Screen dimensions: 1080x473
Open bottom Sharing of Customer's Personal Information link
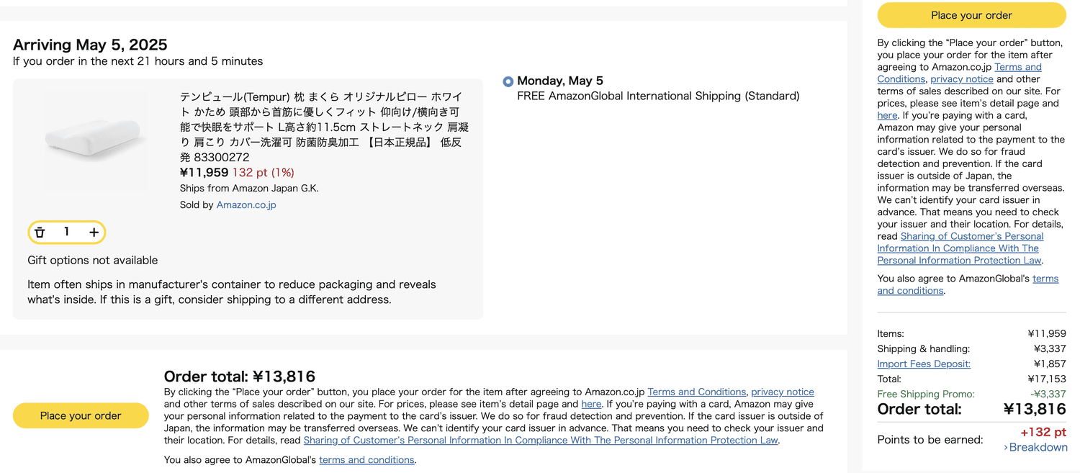tap(541, 440)
